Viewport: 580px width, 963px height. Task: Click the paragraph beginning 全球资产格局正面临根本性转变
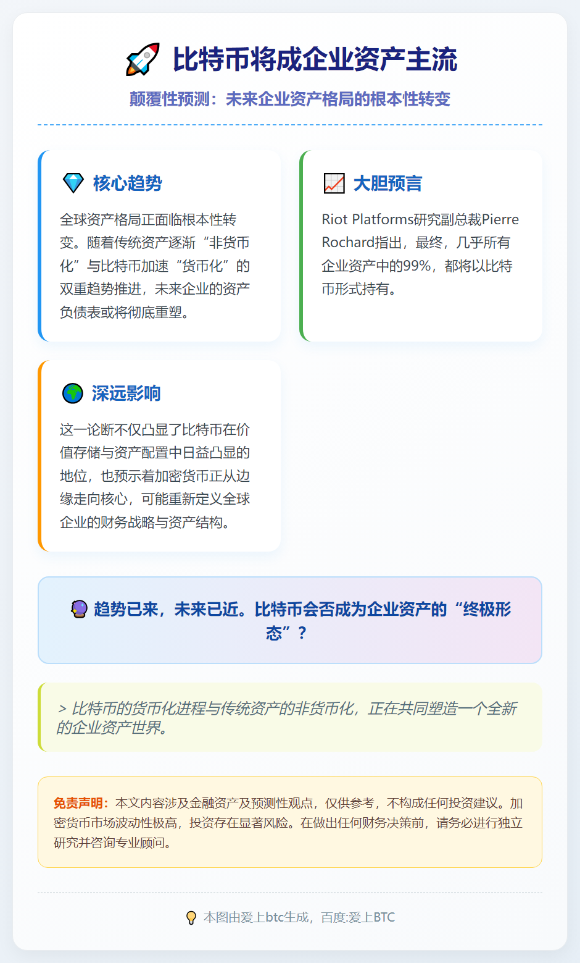pos(155,266)
